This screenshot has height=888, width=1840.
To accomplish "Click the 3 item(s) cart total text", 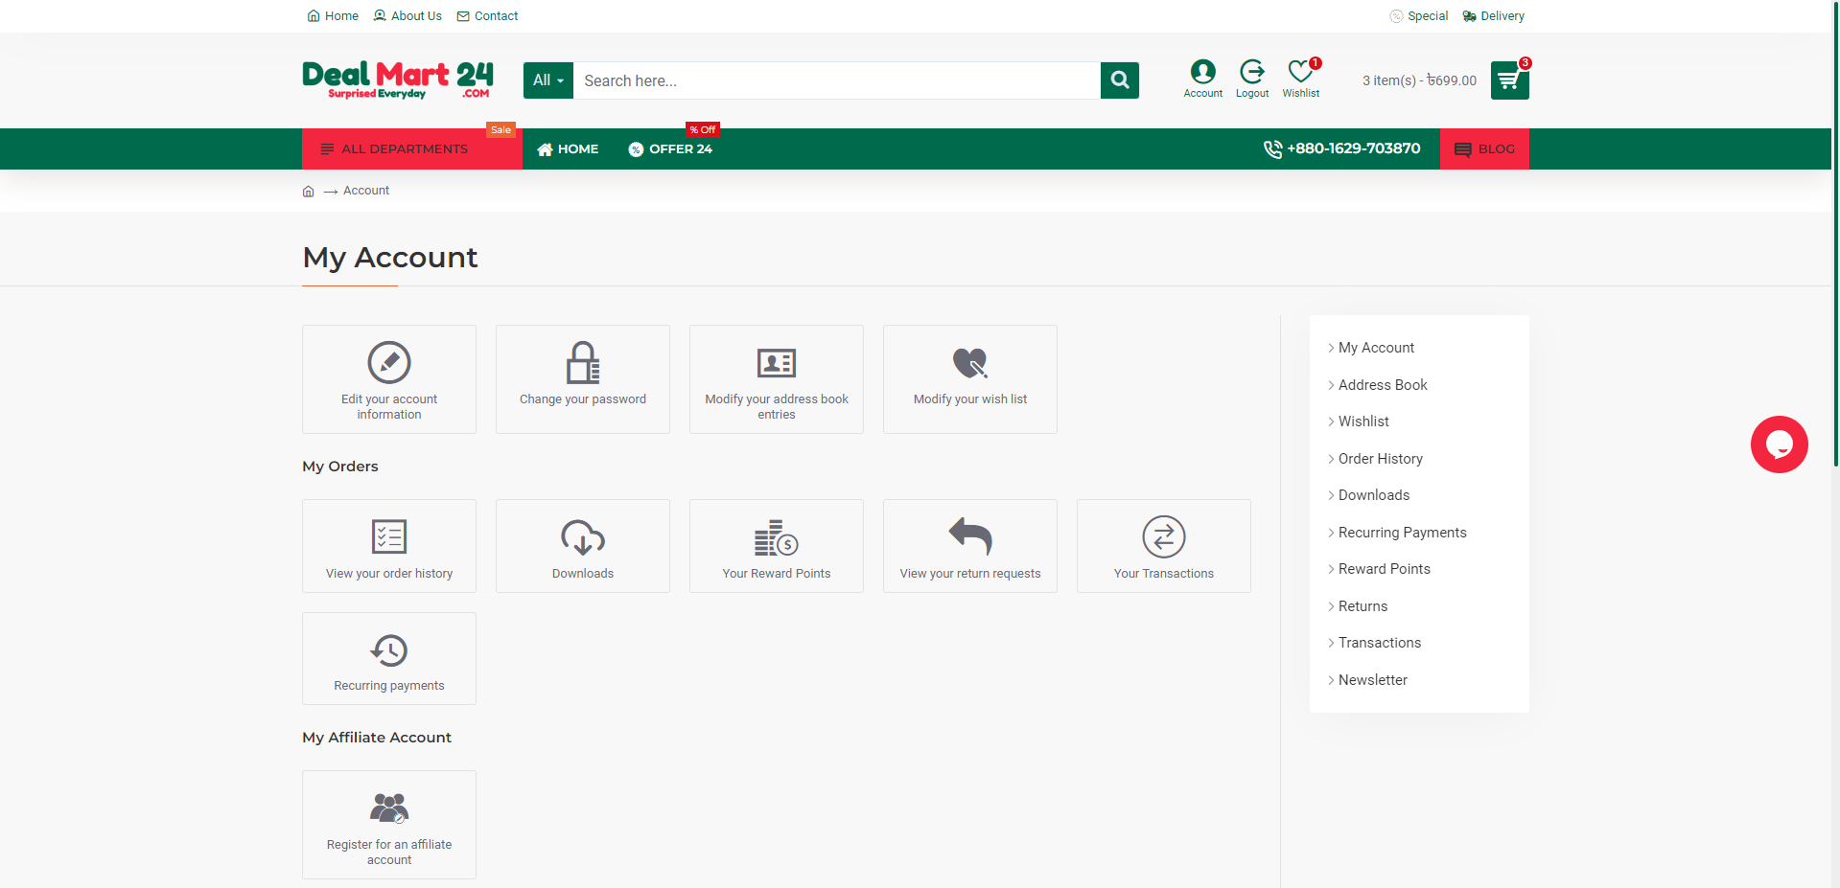I will pos(1419,80).
